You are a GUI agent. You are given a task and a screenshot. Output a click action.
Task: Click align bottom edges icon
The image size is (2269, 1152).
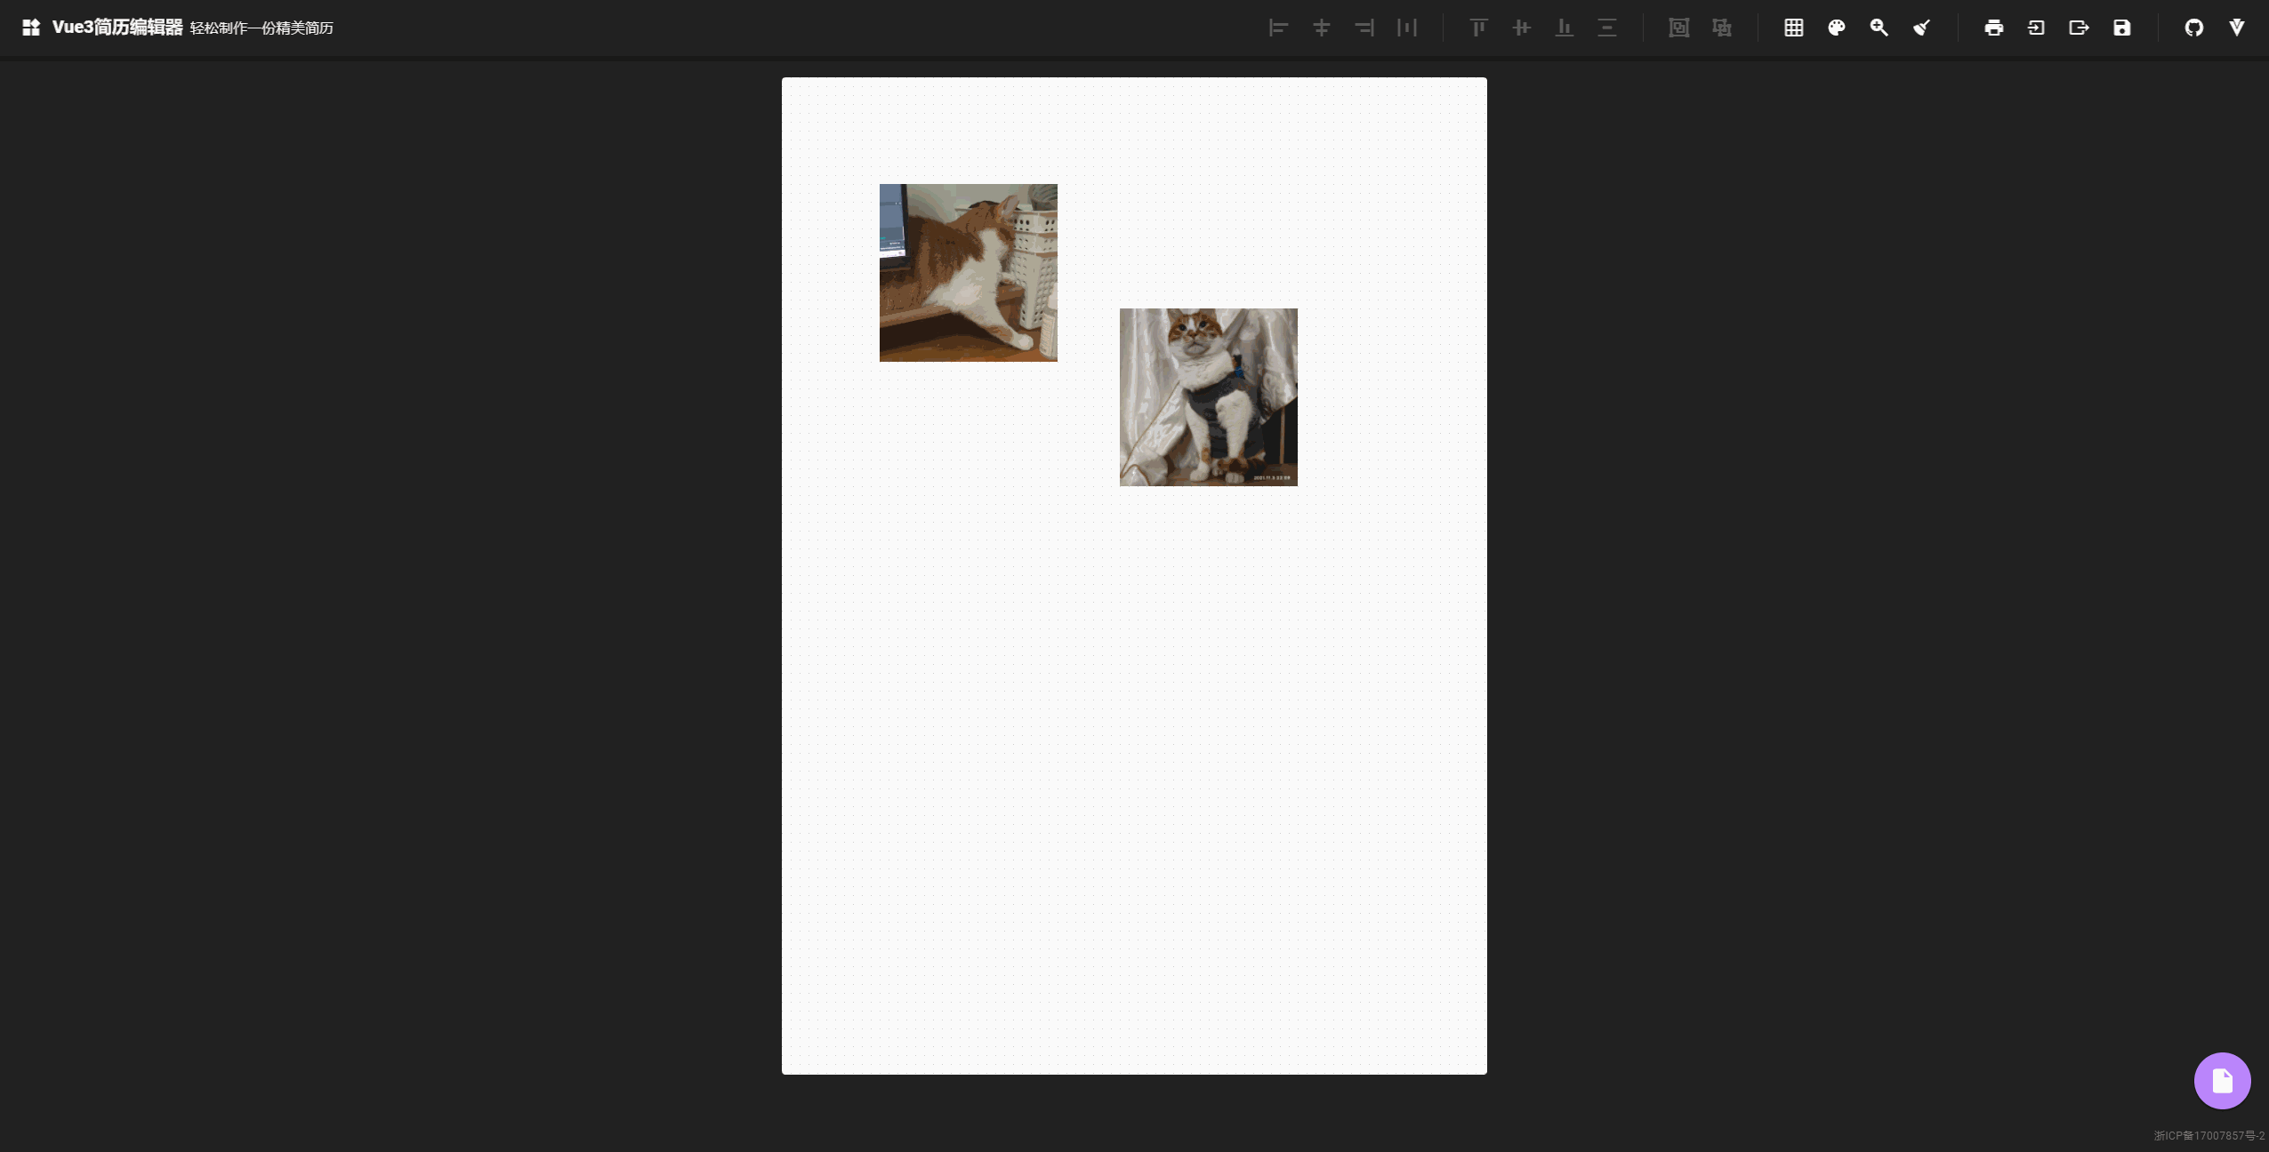(x=1564, y=28)
